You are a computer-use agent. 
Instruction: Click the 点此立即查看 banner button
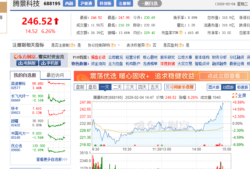click(224, 76)
